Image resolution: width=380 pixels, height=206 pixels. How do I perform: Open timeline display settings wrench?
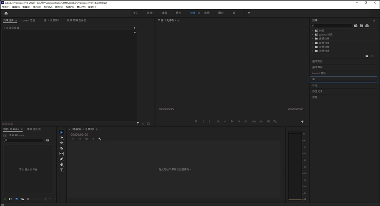coord(100,139)
